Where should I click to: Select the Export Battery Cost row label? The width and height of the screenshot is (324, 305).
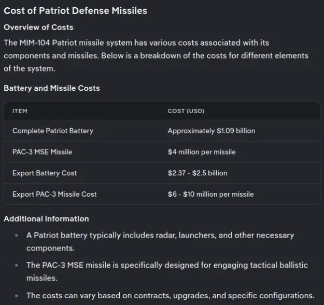coord(45,173)
